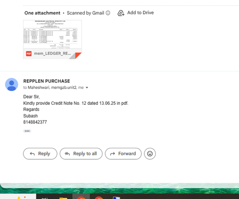
Task: Click the REPPLEN PURCHASE sender name
Action: pyautogui.click(x=47, y=81)
